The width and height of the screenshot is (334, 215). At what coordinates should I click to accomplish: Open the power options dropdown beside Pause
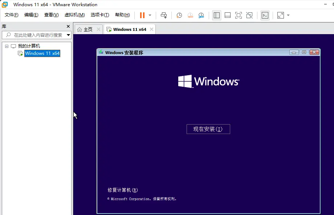coord(150,15)
